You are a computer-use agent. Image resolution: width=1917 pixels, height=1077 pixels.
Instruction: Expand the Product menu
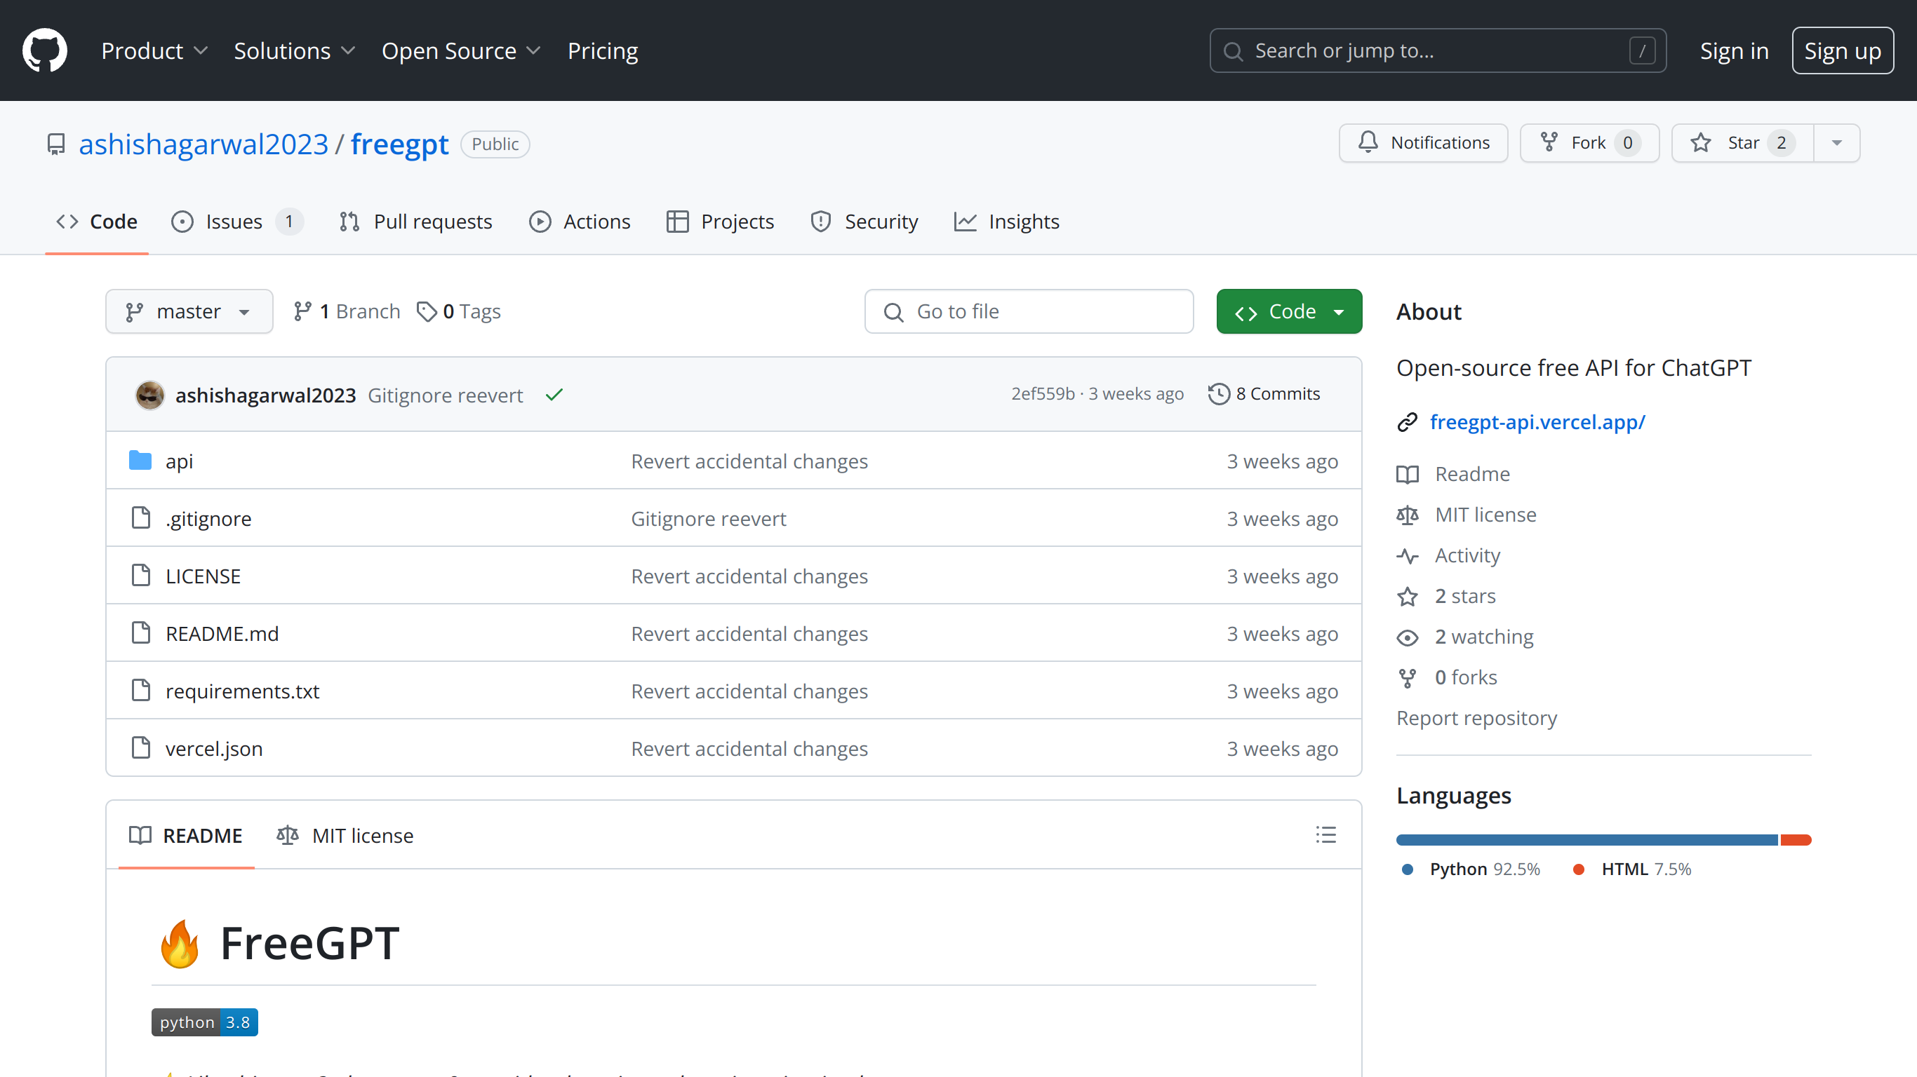[154, 50]
